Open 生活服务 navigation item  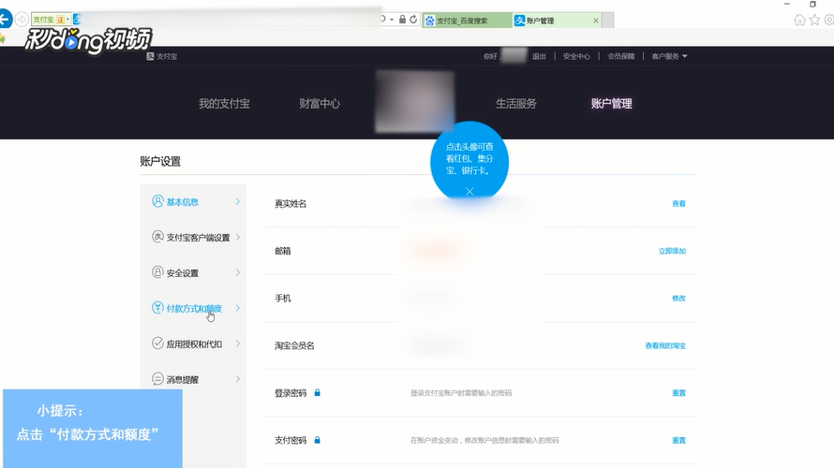point(516,104)
